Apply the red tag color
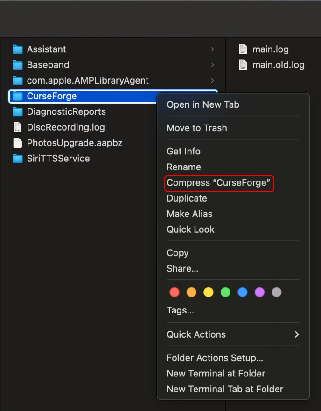Screen dimensions: 321x411 coord(174,292)
